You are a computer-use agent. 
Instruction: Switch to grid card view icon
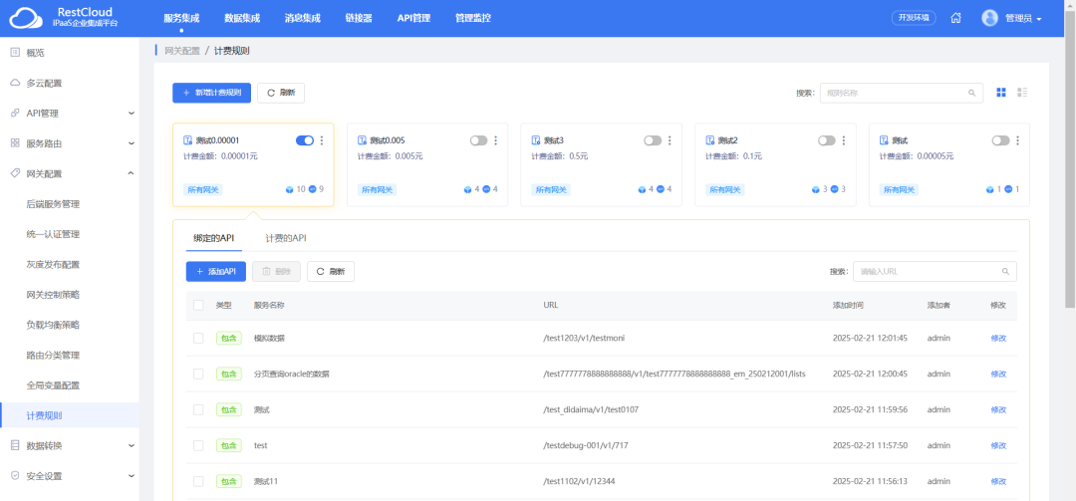(x=1001, y=93)
